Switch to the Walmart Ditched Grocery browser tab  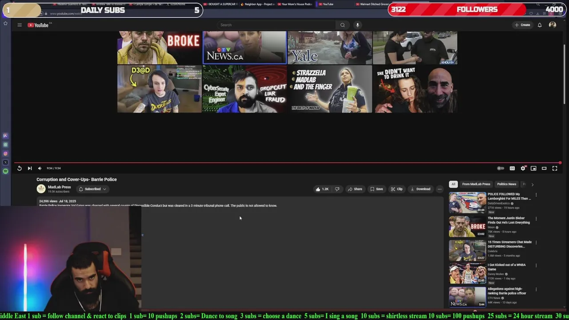click(x=373, y=4)
